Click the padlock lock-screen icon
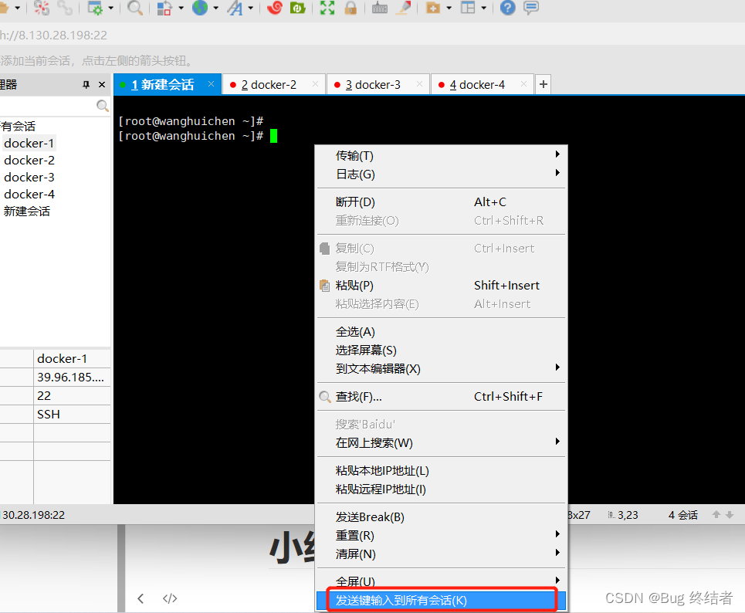This screenshot has height=613, width=745. [350, 8]
